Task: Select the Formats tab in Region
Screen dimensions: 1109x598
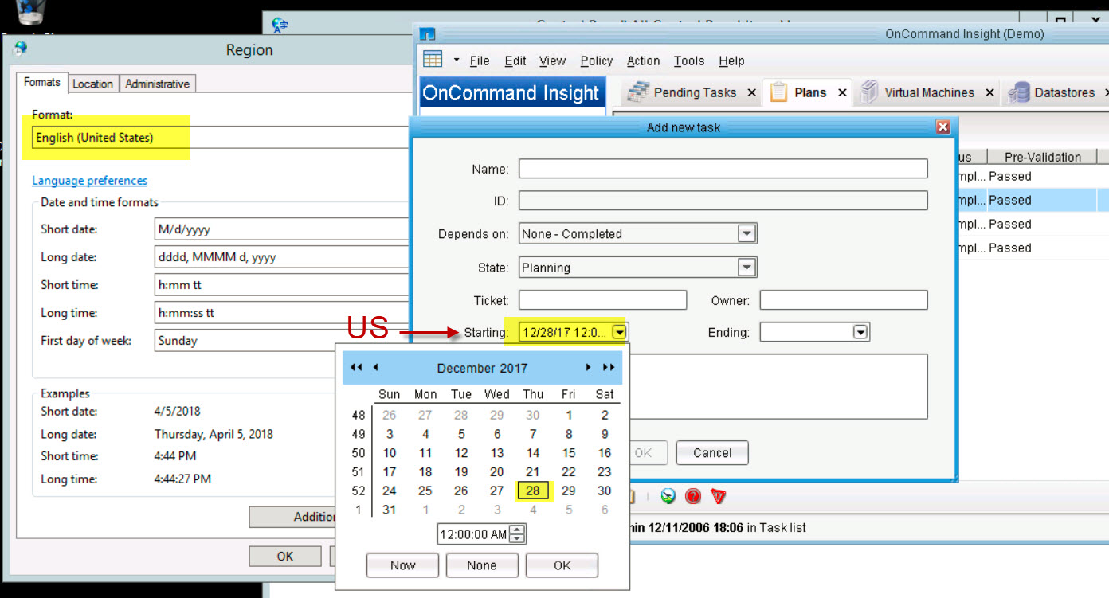Action: [41, 82]
